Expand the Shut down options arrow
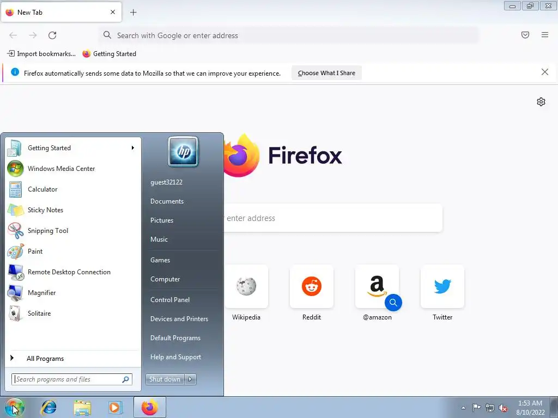558x418 pixels. pyautogui.click(x=190, y=379)
